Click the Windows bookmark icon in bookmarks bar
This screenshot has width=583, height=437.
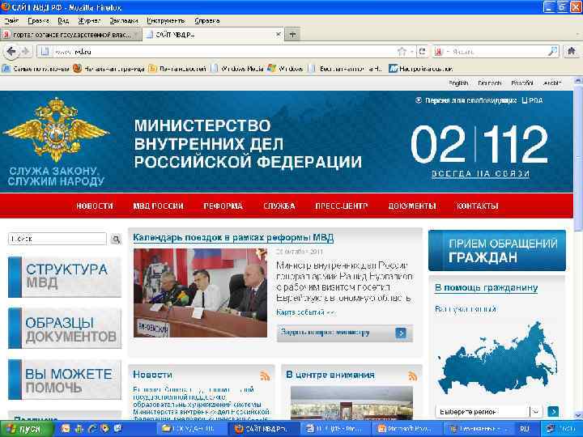click(272, 68)
